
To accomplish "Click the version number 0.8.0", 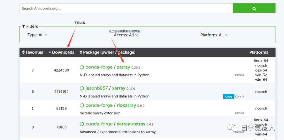I will pyautogui.click(x=141, y=106).
